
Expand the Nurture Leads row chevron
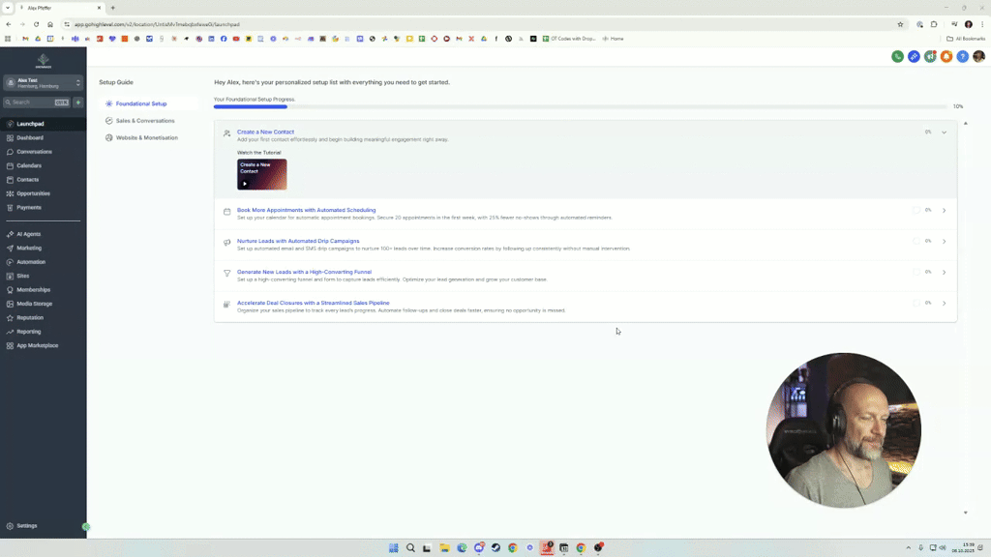945,241
